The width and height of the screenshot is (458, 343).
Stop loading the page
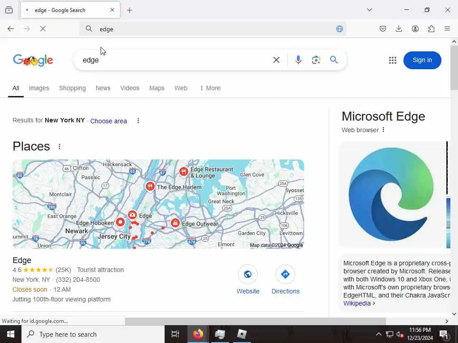[x=43, y=29]
